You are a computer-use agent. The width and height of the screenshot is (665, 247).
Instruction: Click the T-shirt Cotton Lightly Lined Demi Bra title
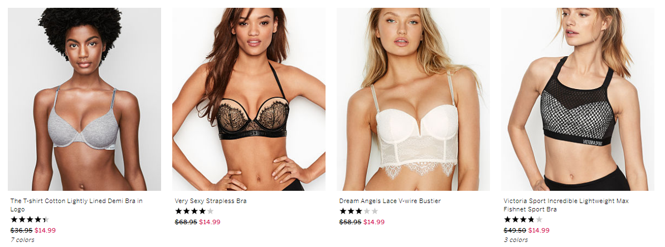click(x=76, y=205)
